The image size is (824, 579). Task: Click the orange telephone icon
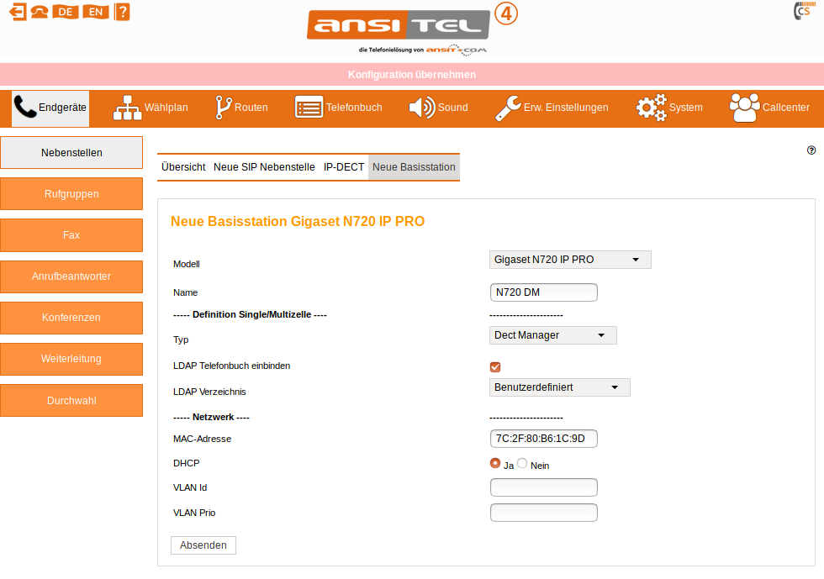40,12
